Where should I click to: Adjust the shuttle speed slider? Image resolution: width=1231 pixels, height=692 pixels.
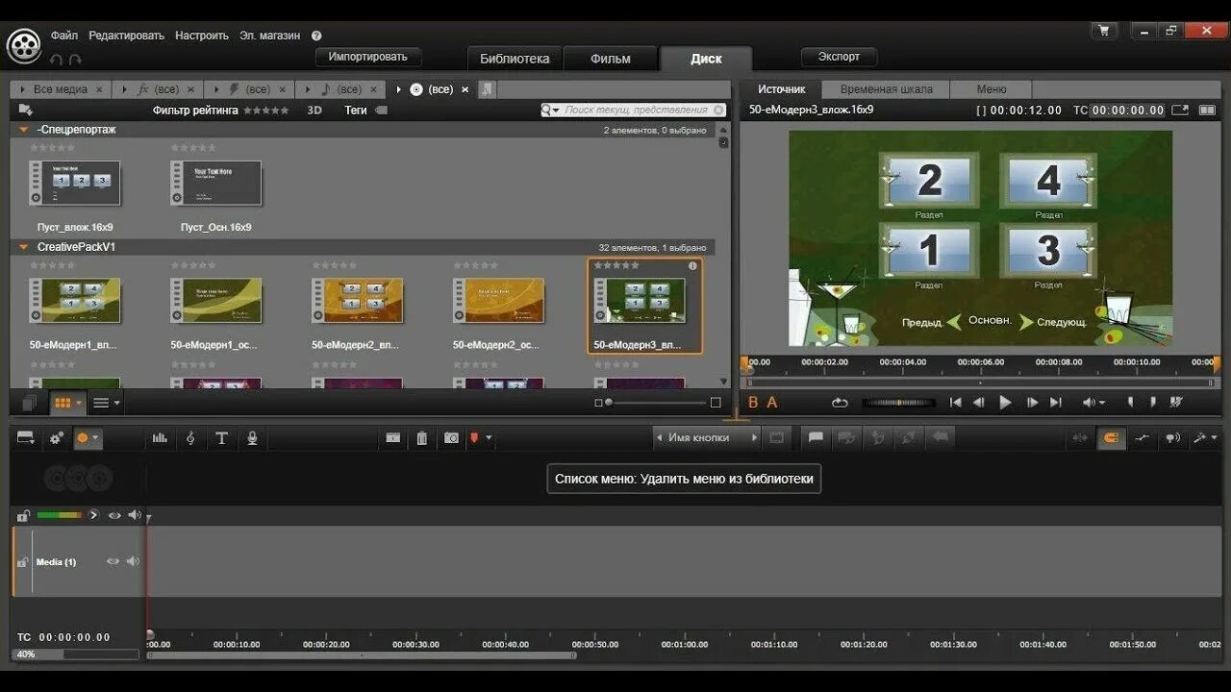click(x=898, y=403)
